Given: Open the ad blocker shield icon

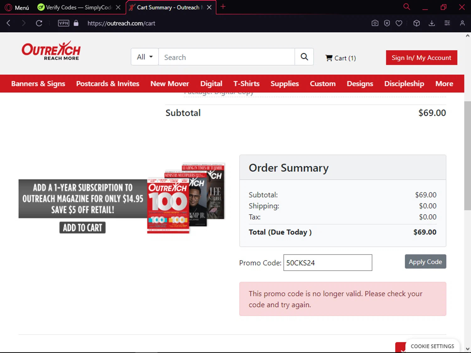Looking at the screenshot, I should [387, 23].
